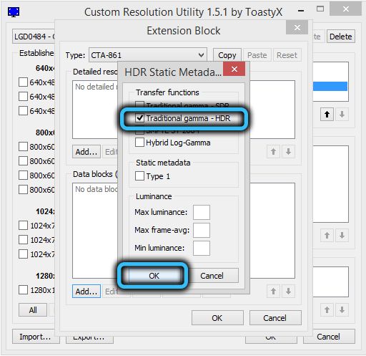Click the All button under established resolutions
This screenshot has height=356, width=366.
click(33, 310)
